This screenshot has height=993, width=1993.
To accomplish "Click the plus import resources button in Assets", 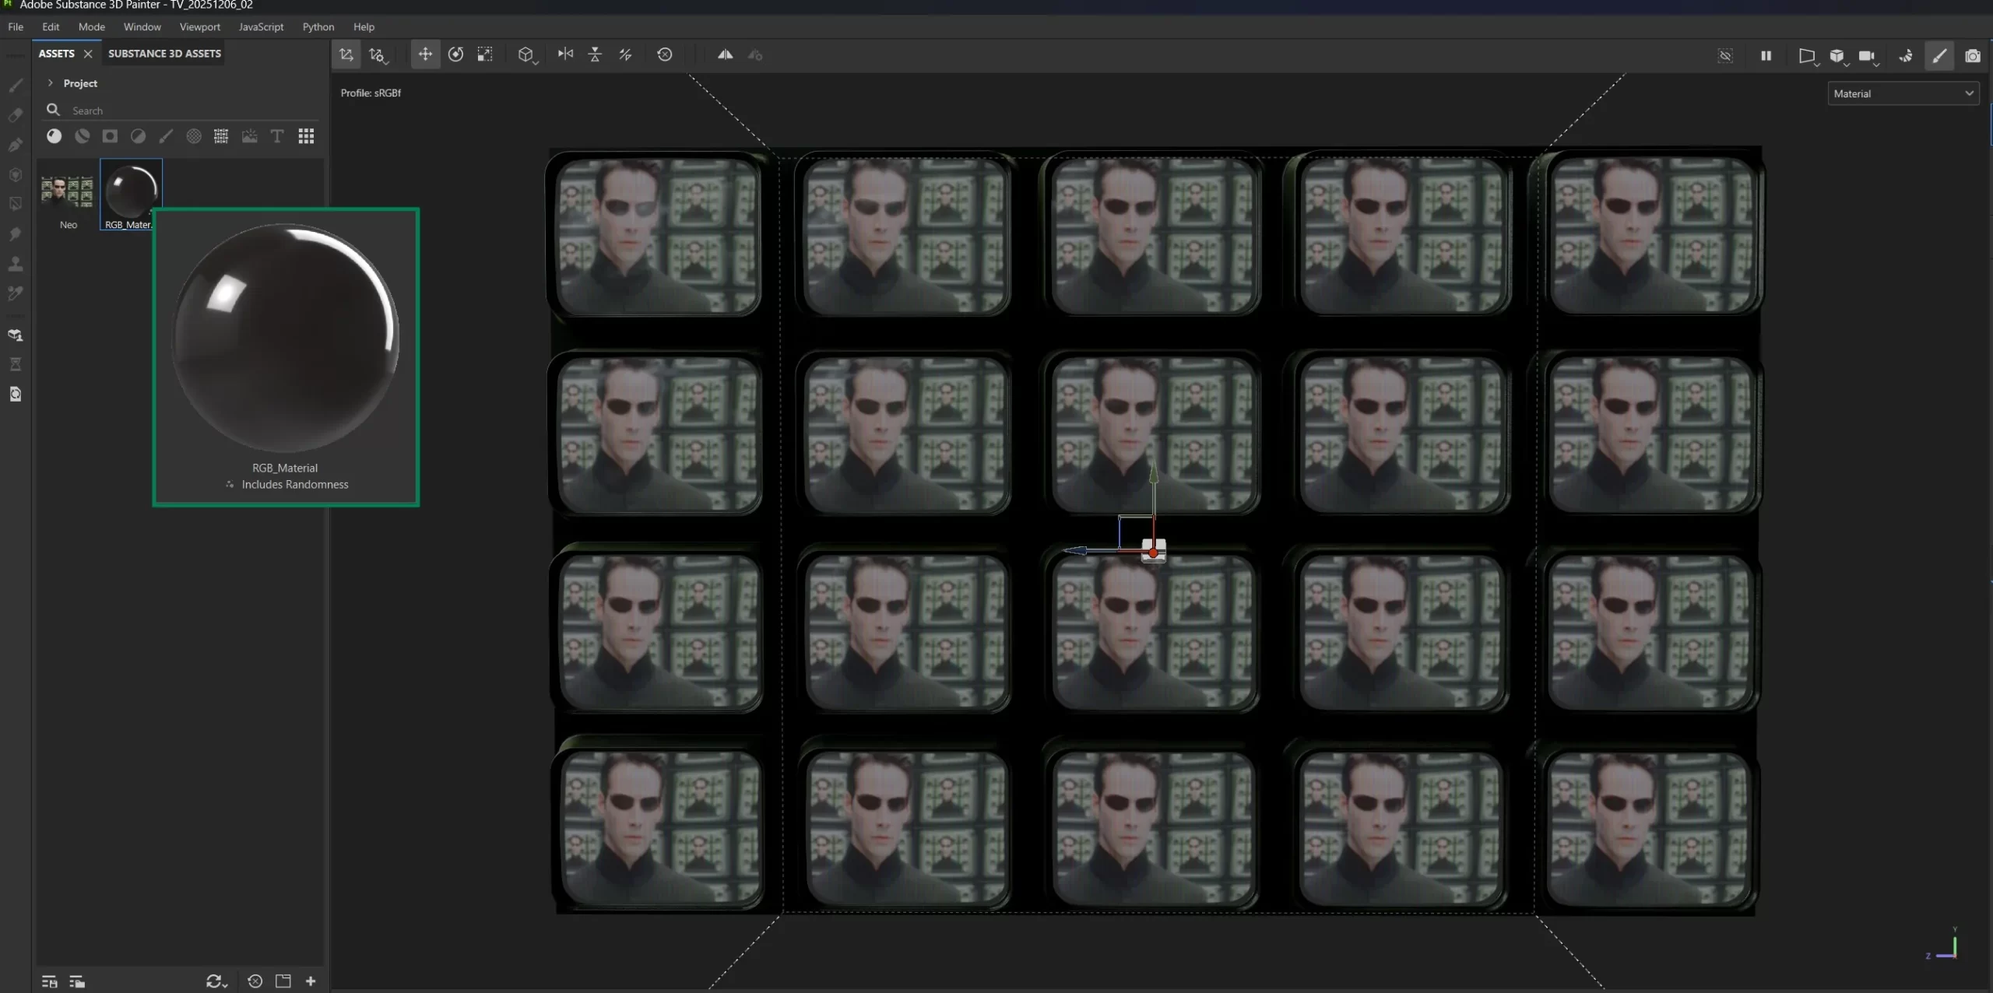I will (311, 981).
